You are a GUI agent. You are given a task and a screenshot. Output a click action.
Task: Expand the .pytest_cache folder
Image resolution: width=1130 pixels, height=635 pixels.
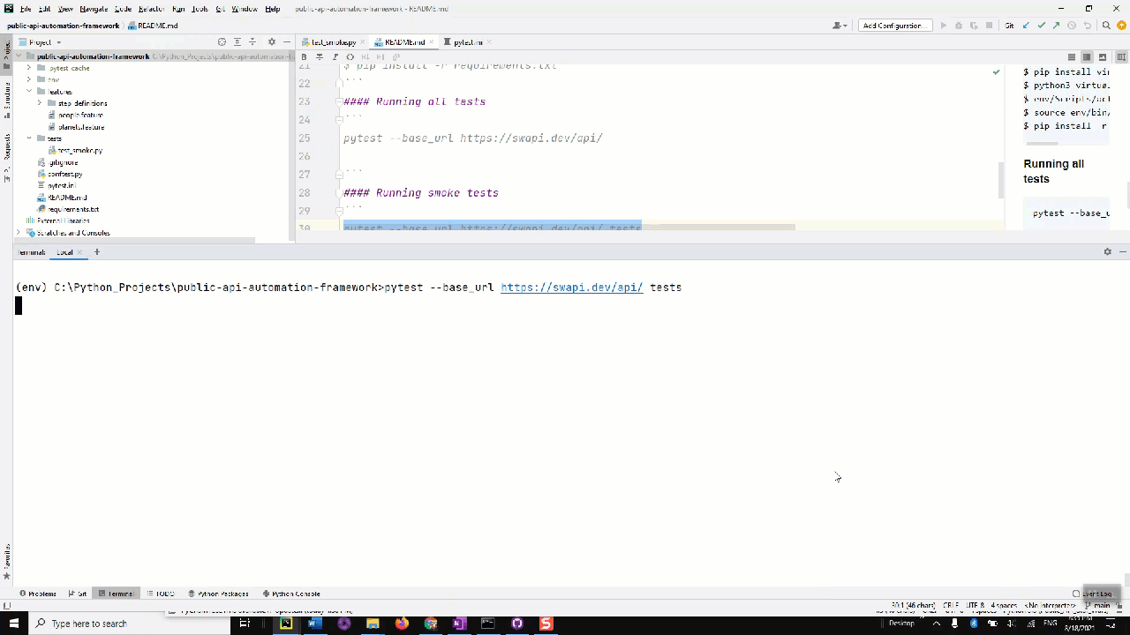(29, 68)
